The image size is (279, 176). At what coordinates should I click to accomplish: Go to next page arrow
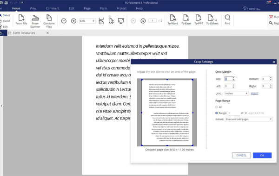(143, 21)
